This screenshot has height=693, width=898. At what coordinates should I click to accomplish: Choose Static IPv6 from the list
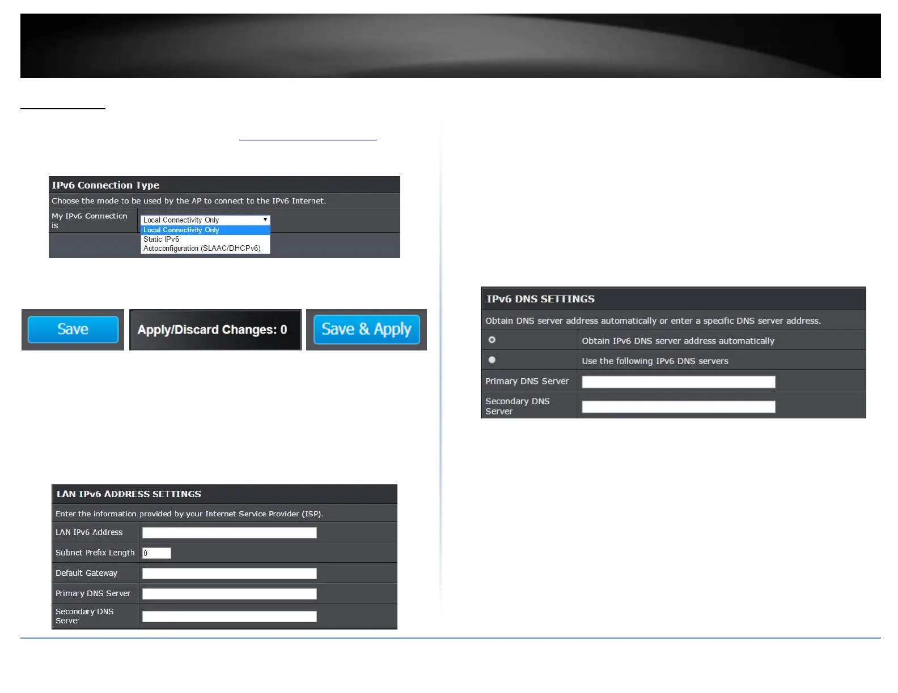(205, 239)
